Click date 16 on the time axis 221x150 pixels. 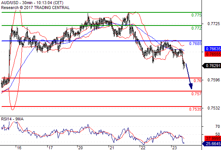[x=19, y=148]
